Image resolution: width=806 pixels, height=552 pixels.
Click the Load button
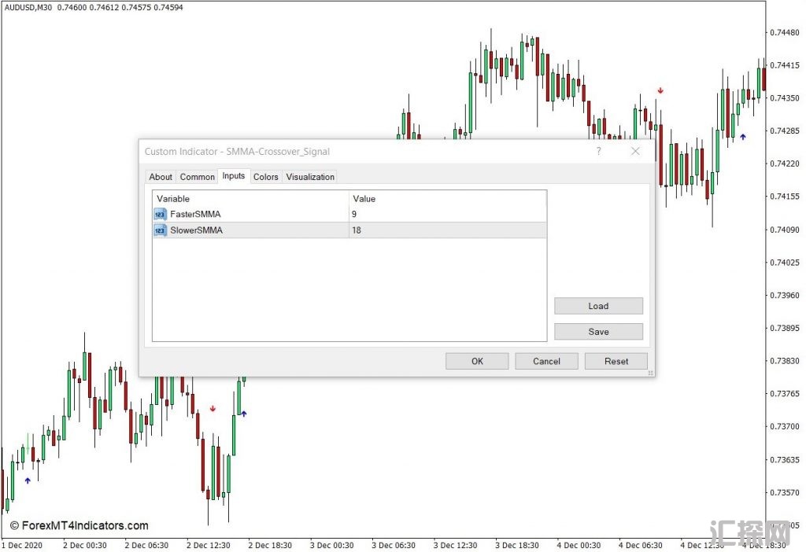(598, 306)
